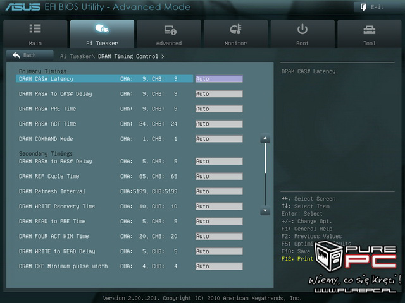Click the vertical scrollbar thumb
Screen dimensions: 405x303
click(x=265, y=158)
